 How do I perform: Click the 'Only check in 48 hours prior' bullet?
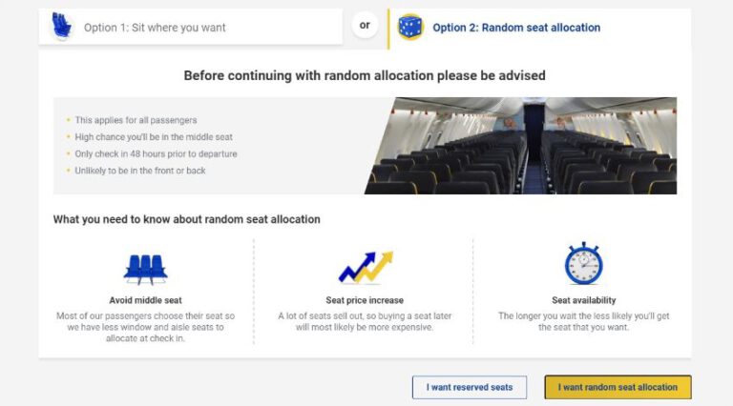tap(156, 154)
